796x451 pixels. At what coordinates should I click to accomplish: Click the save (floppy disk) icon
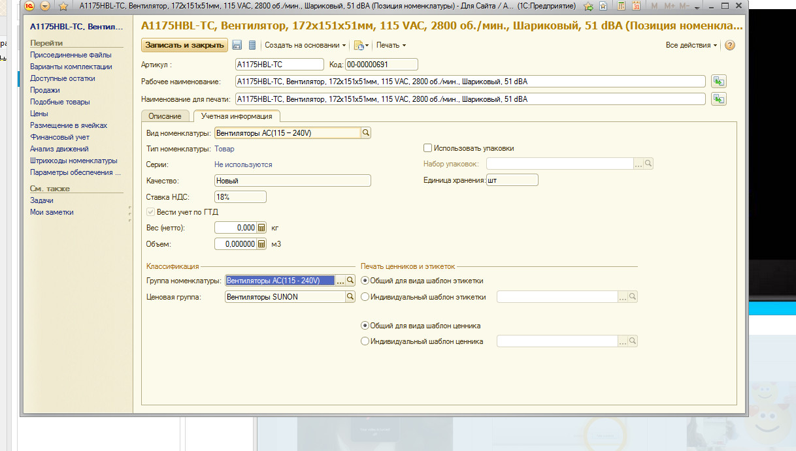(x=237, y=45)
